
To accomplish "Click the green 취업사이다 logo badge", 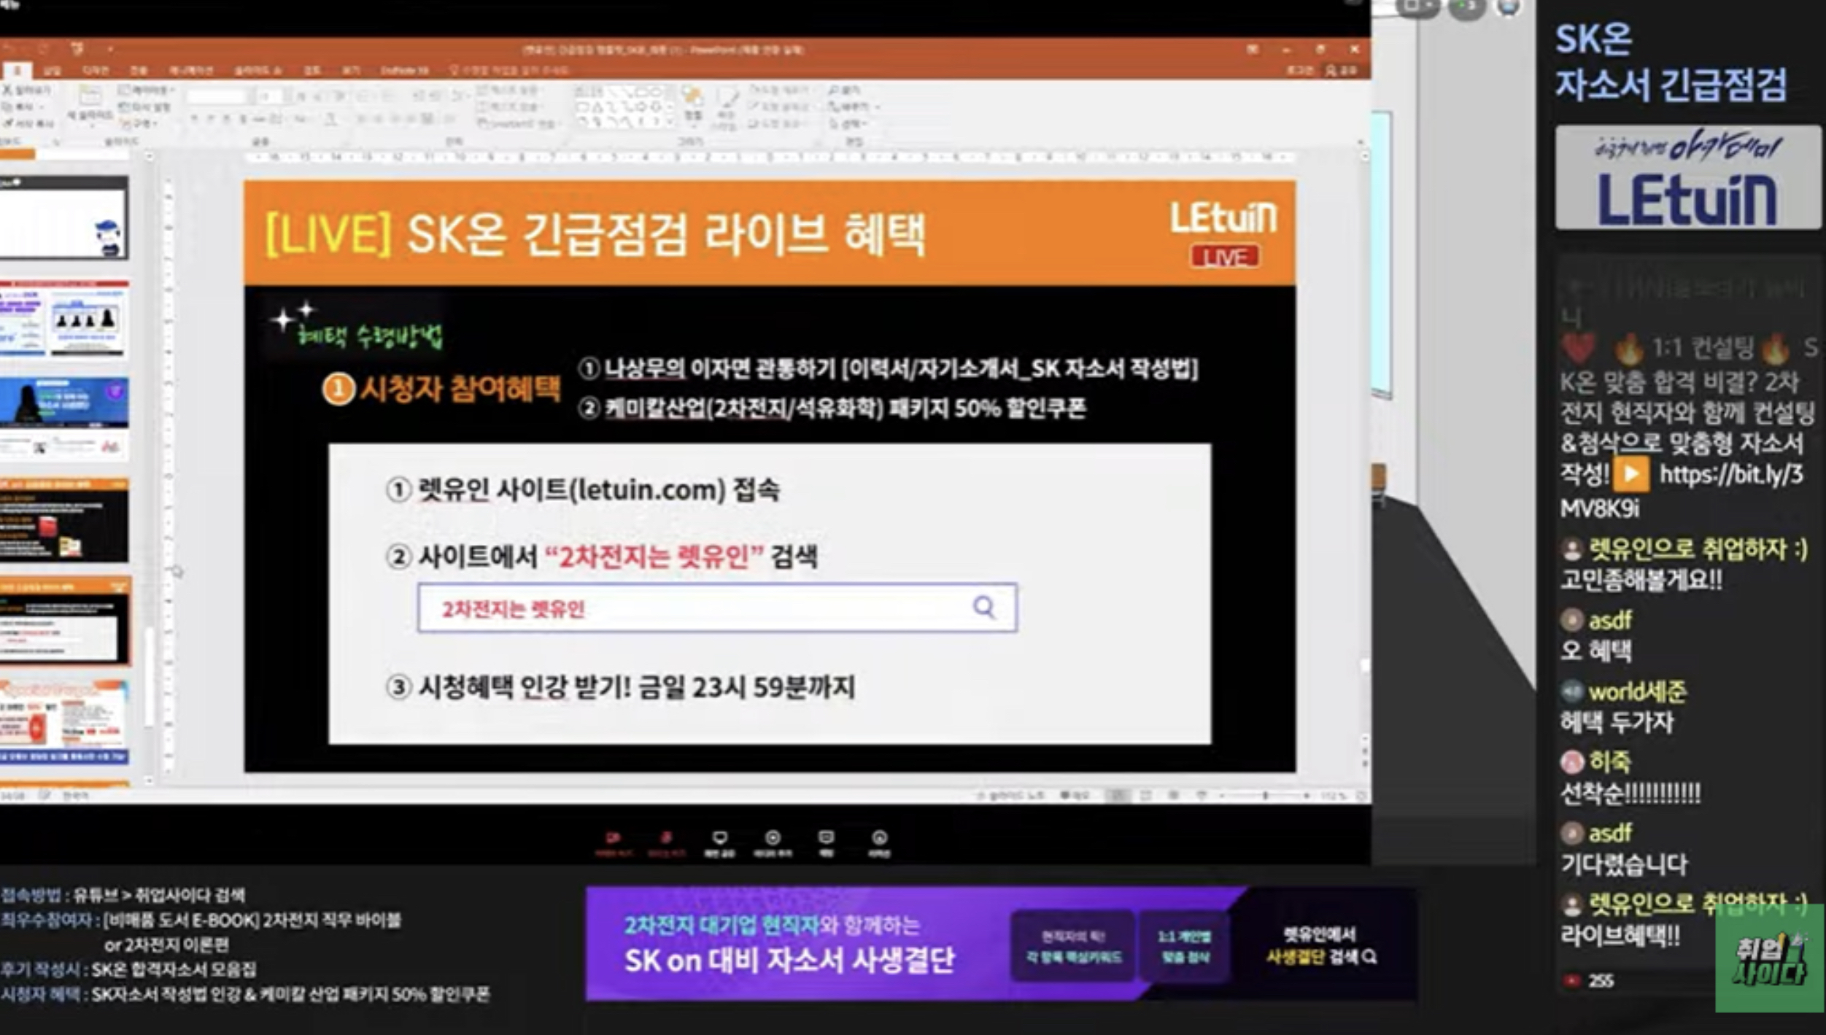I will point(1769,958).
